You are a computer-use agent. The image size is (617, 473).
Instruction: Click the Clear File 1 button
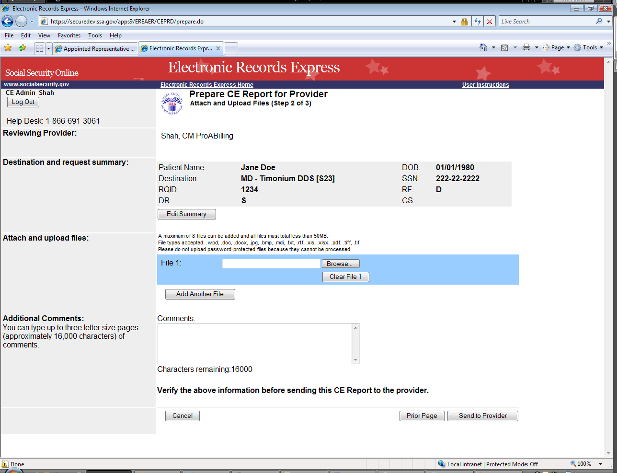tap(346, 277)
